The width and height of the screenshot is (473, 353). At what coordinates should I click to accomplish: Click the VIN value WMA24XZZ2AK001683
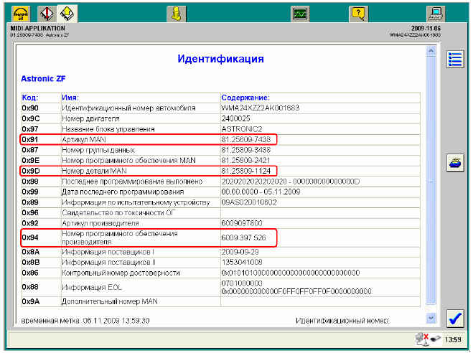[x=261, y=108]
